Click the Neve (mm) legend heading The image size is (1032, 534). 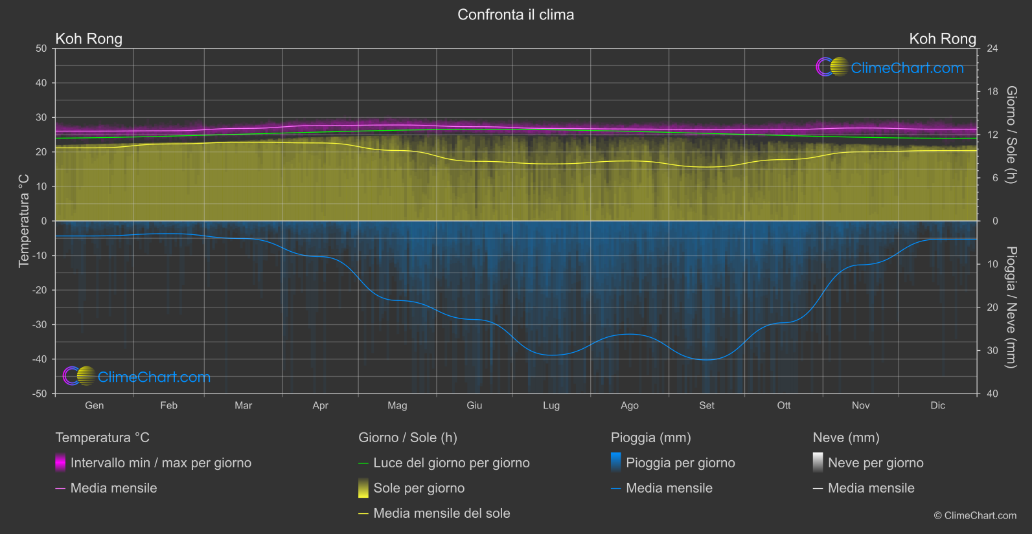coord(846,438)
